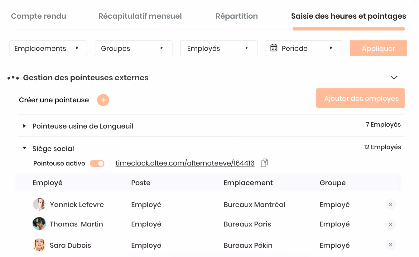Screen dimensions: 419x257
Task: Remove Thomas Martin with the x button
Action: 390,225
